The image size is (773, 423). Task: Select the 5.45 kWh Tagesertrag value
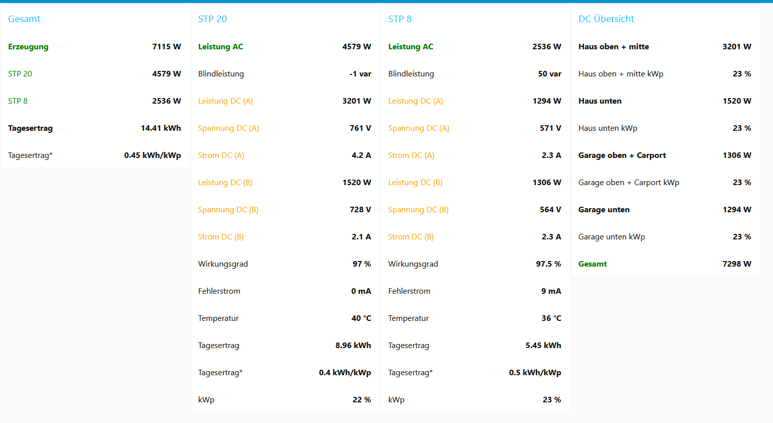pyautogui.click(x=543, y=346)
